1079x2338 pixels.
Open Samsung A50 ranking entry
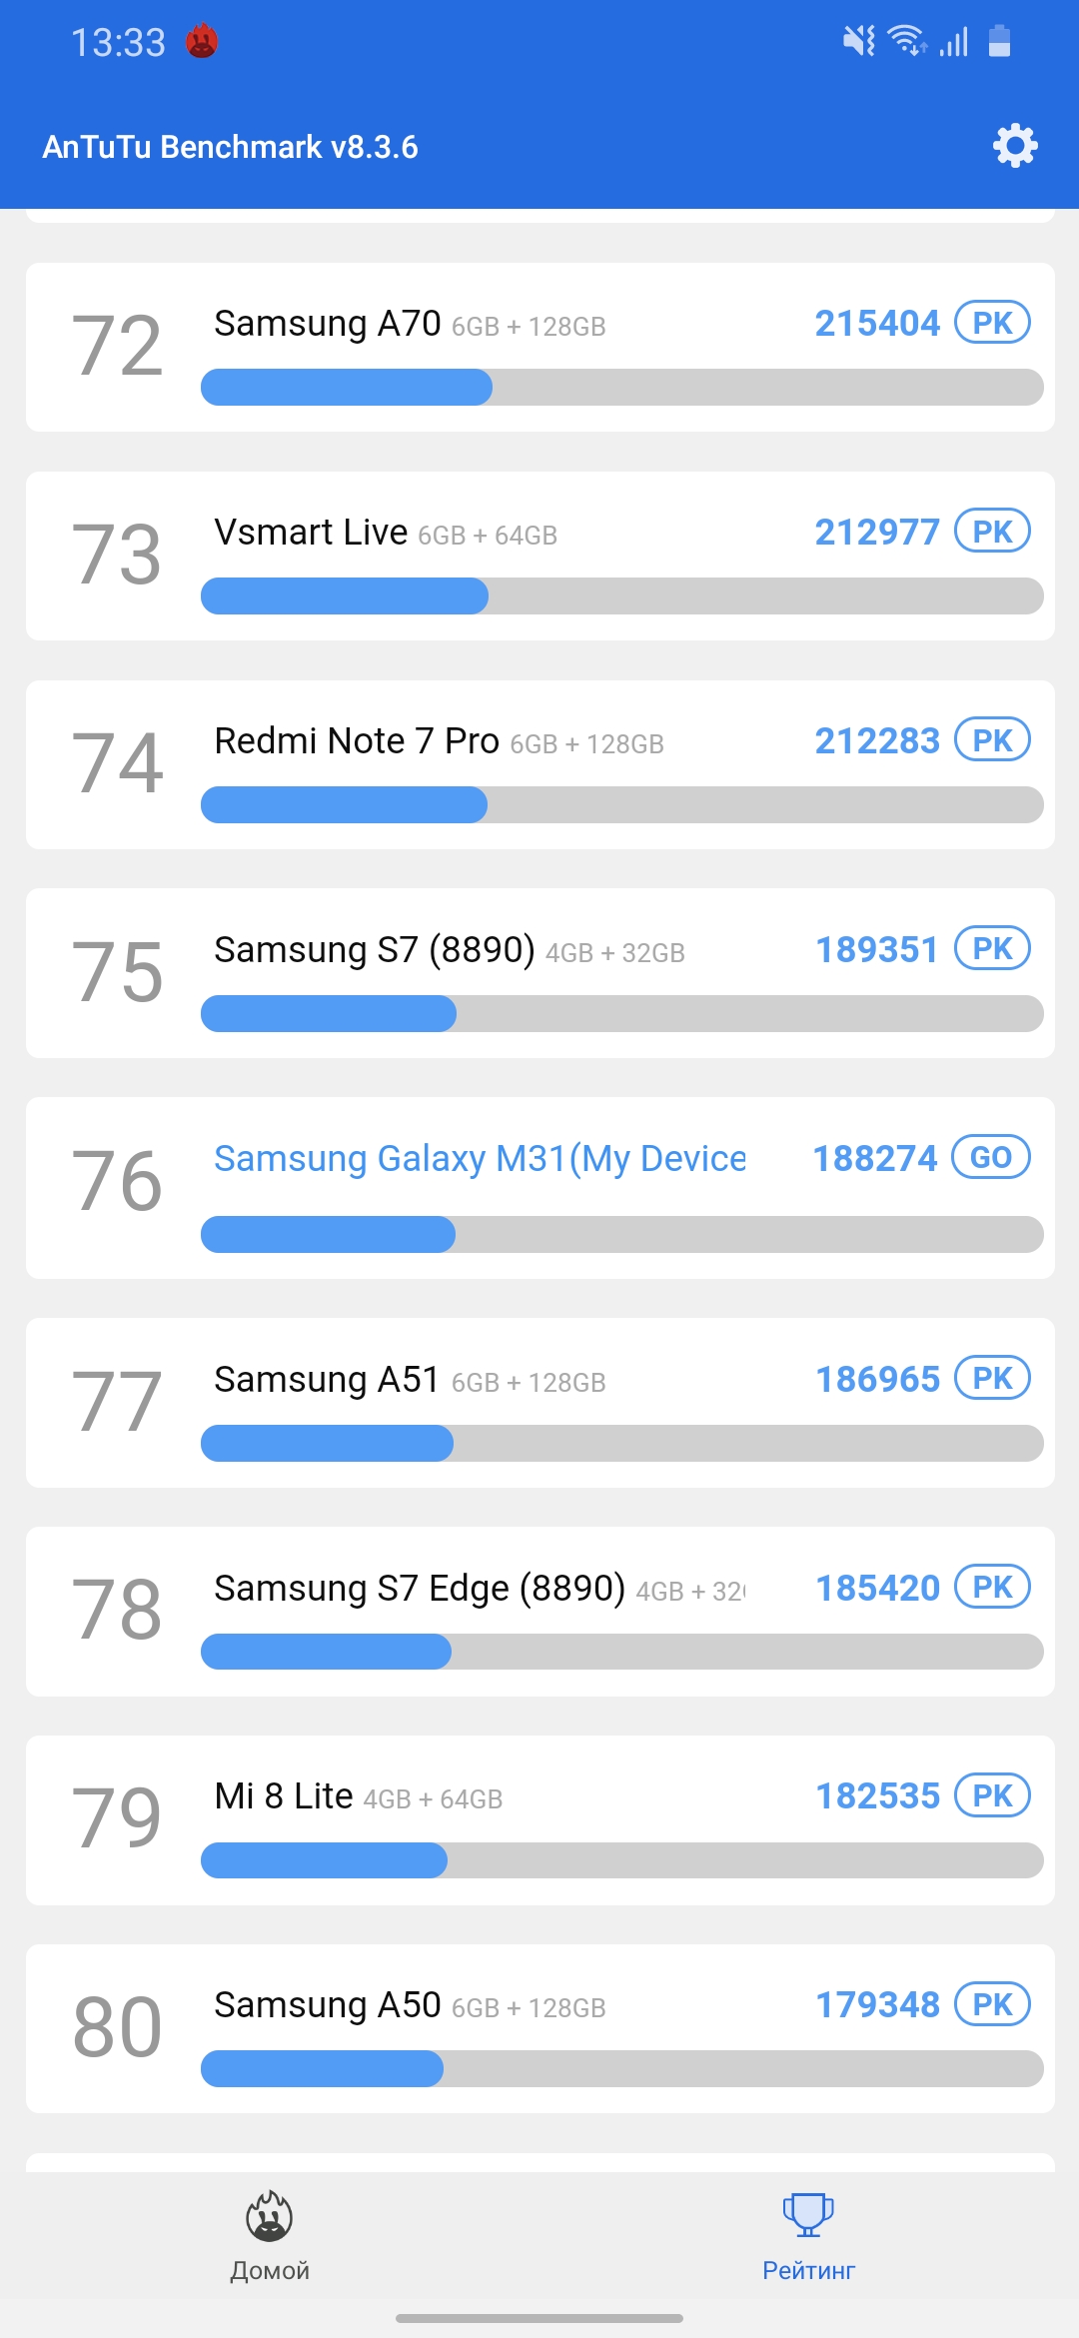[539, 2028]
